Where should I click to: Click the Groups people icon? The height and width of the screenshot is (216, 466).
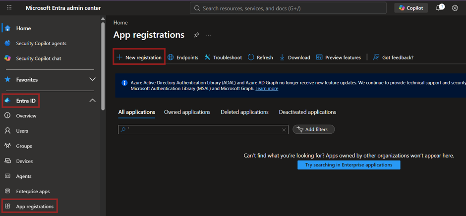(x=8, y=146)
